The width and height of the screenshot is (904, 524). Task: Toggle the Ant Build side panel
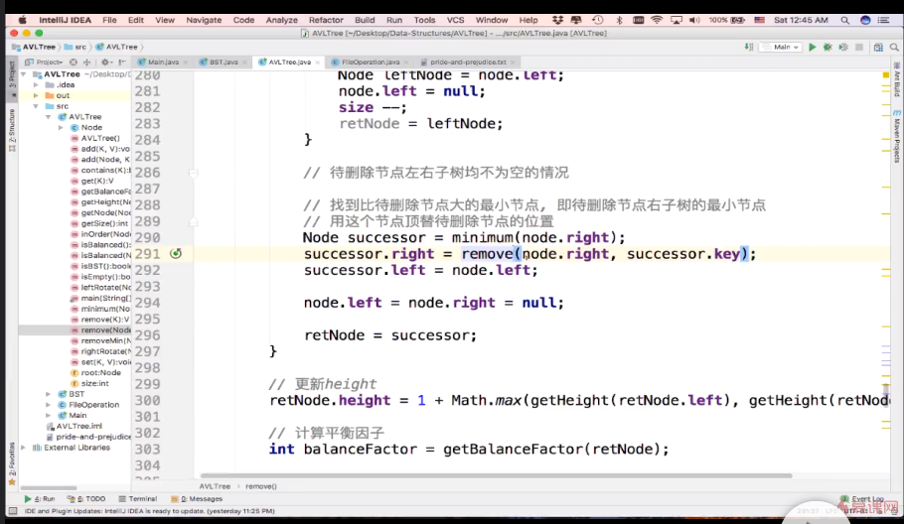(x=896, y=78)
